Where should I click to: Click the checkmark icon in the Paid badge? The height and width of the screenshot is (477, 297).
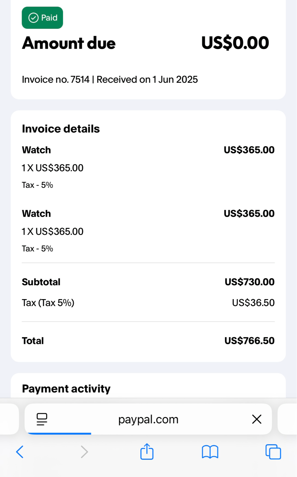pyautogui.click(x=33, y=18)
